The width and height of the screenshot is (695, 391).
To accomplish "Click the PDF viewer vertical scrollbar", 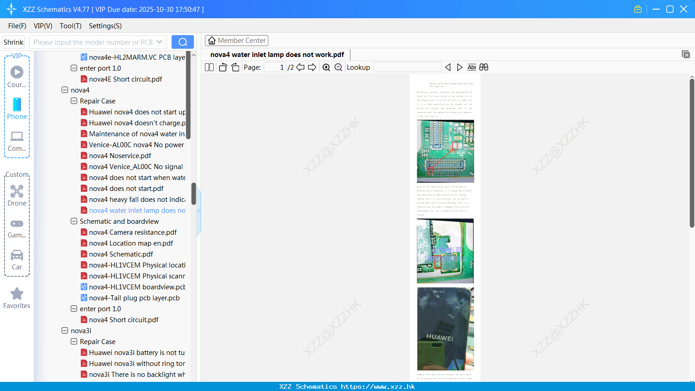I will pyautogui.click(x=692, y=153).
